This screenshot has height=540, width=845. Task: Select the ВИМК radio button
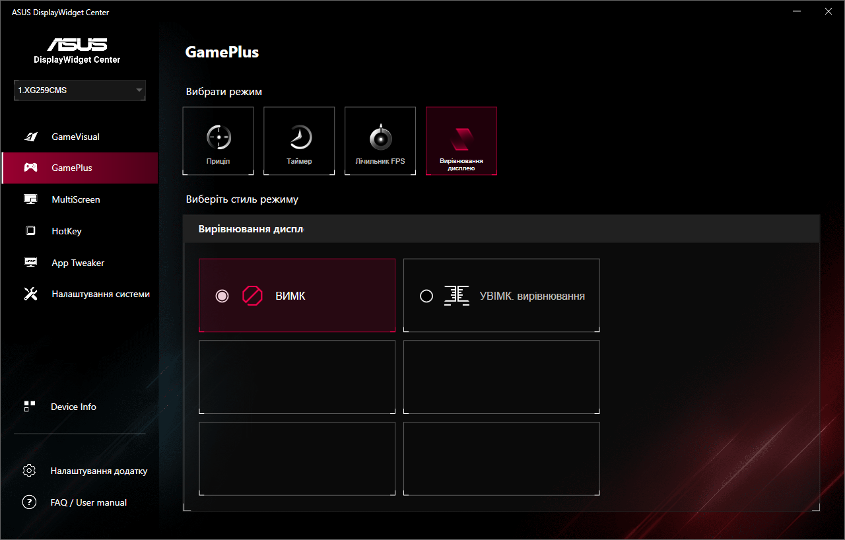pyautogui.click(x=222, y=296)
